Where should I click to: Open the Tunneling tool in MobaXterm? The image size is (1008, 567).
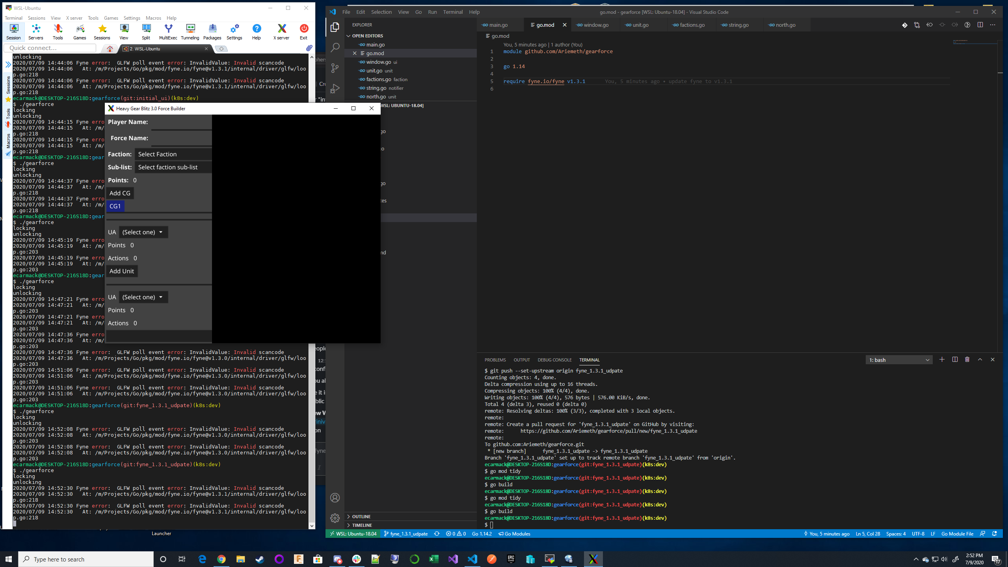coord(190,31)
